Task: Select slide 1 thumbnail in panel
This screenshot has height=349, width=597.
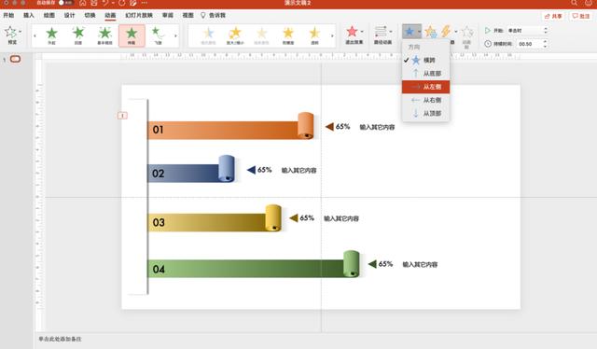Action: pyautogui.click(x=15, y=59)
